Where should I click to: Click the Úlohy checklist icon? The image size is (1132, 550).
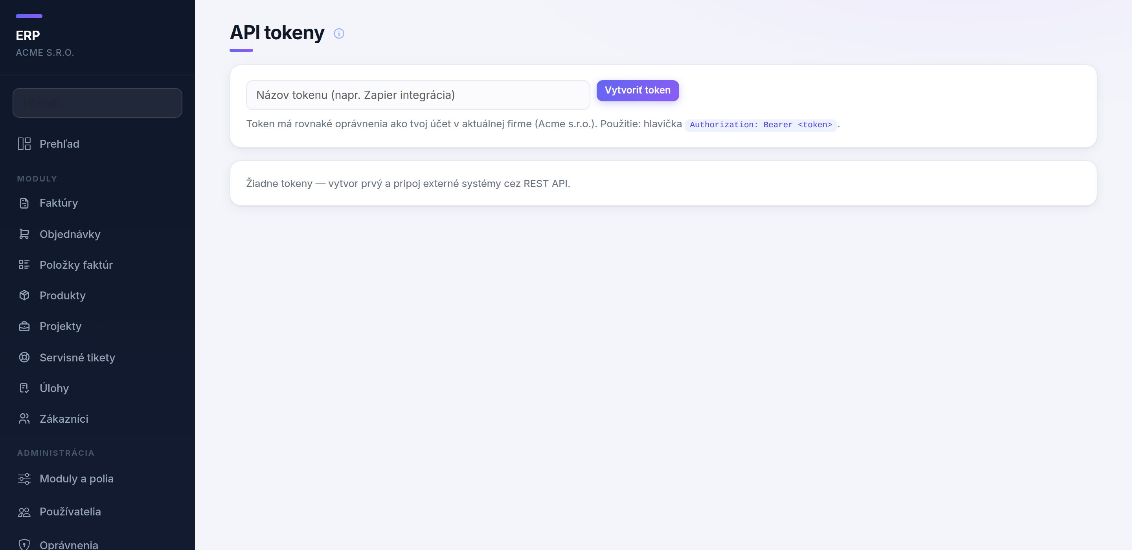pos(24,388)
